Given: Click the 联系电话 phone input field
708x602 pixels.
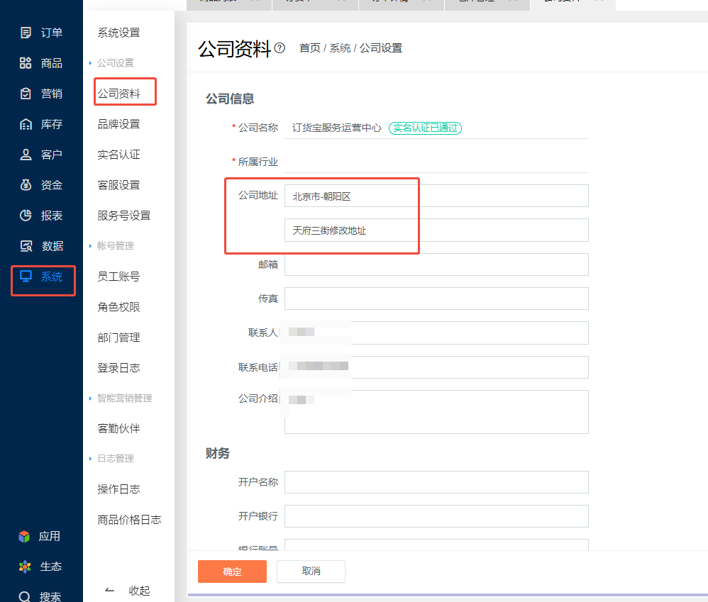Looking at the screenshot, I should click(x=436, y=367).
